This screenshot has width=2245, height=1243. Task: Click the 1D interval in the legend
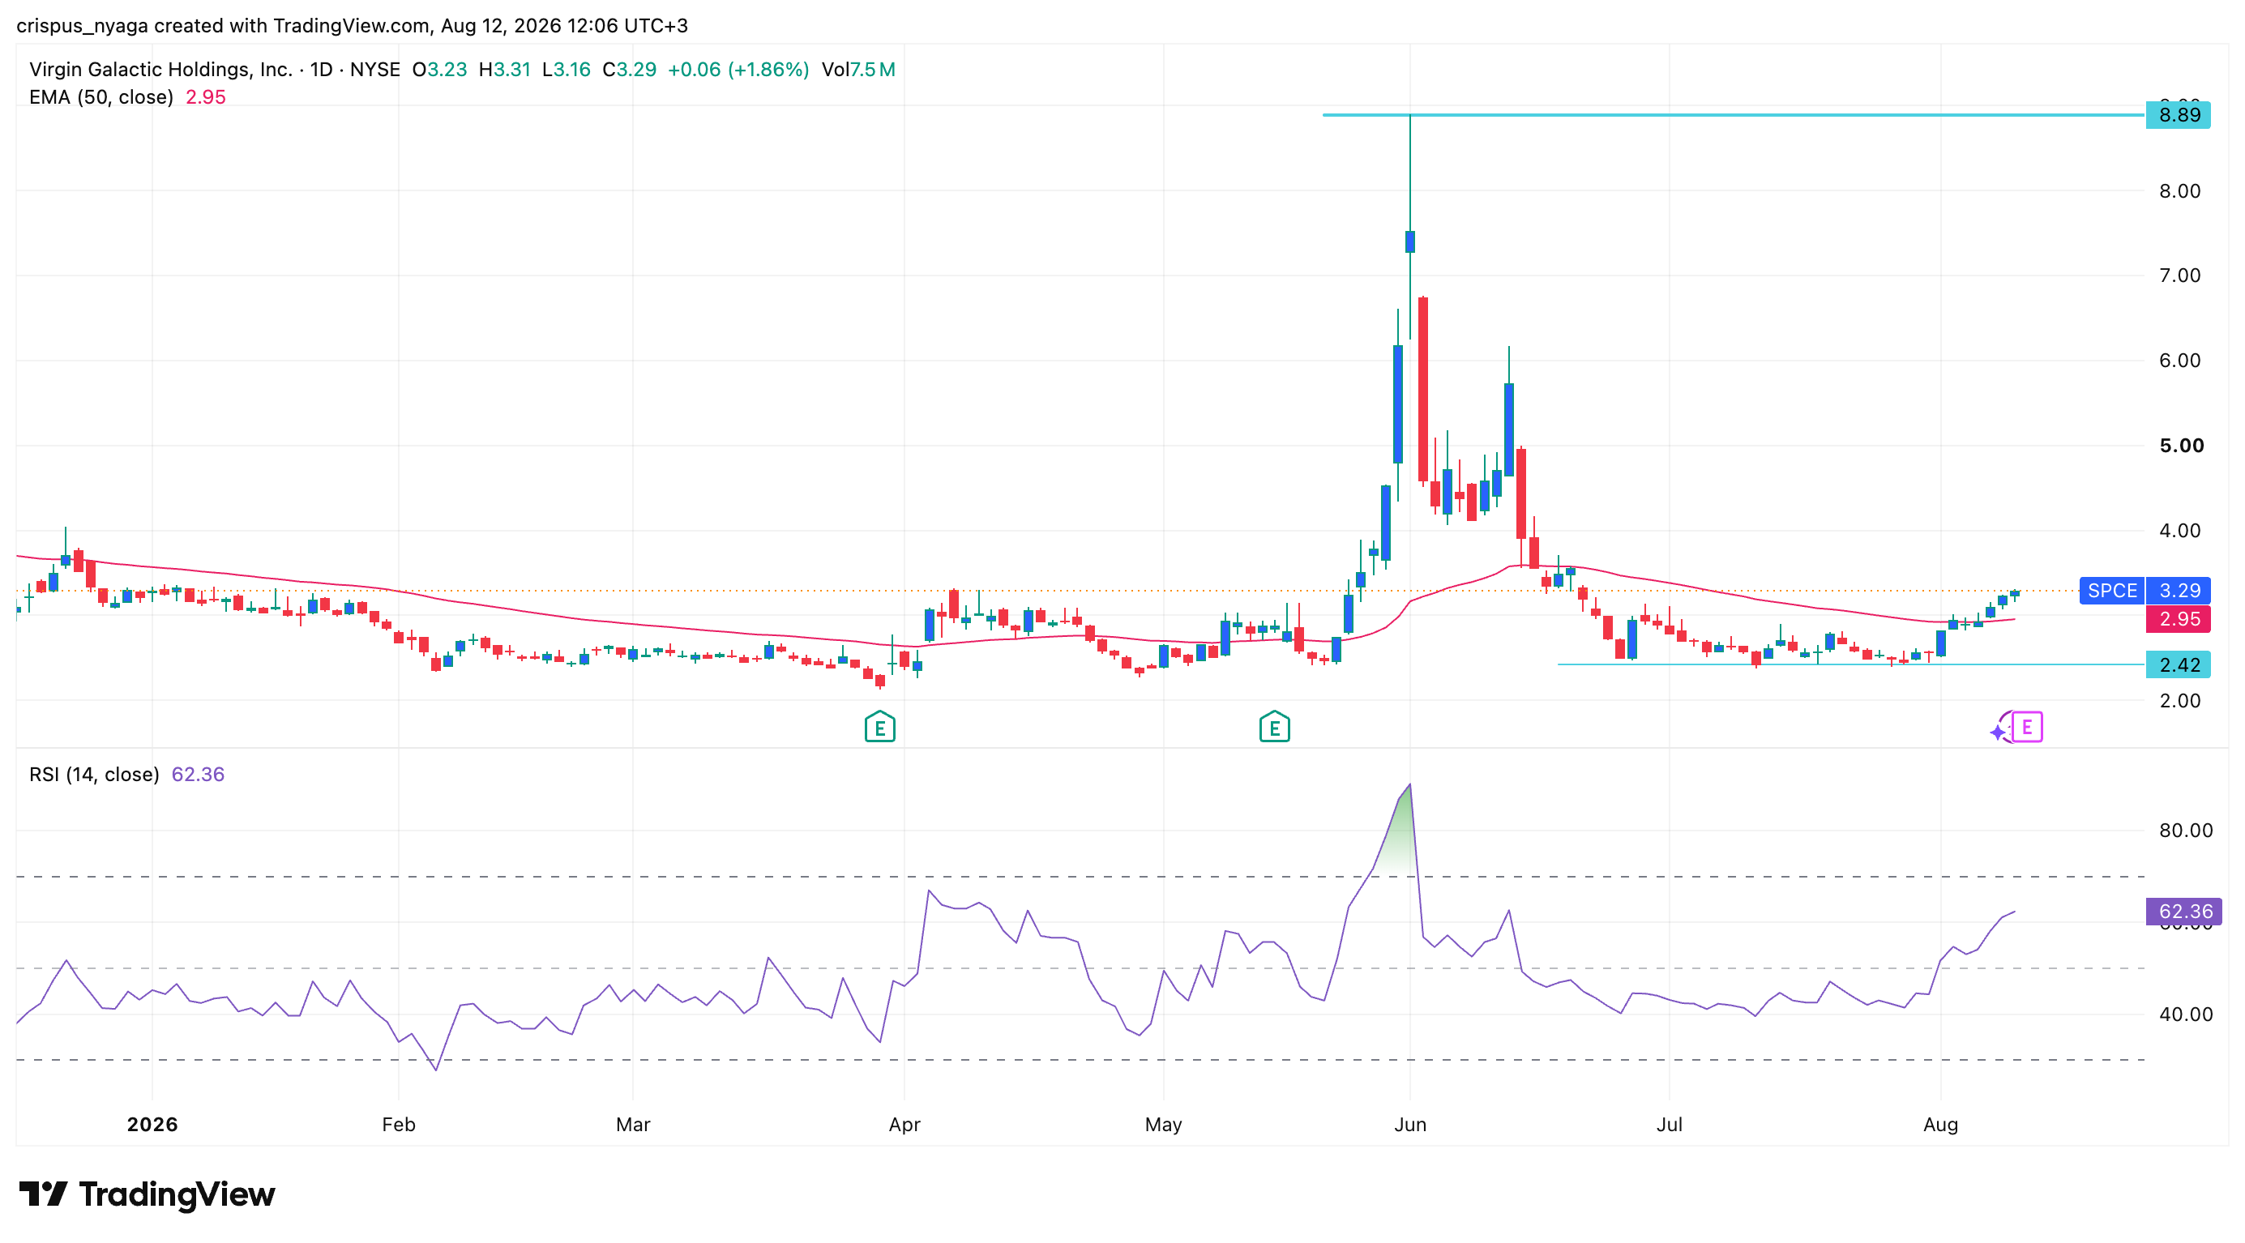(x=322, y=70)
